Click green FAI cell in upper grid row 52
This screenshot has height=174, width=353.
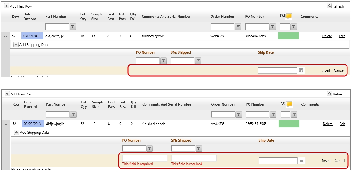coord(288,36)
